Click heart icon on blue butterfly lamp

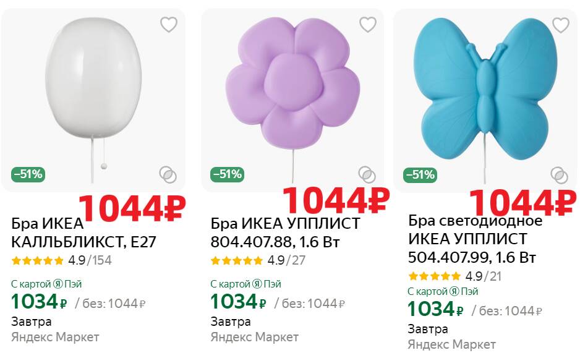(560, 25)
